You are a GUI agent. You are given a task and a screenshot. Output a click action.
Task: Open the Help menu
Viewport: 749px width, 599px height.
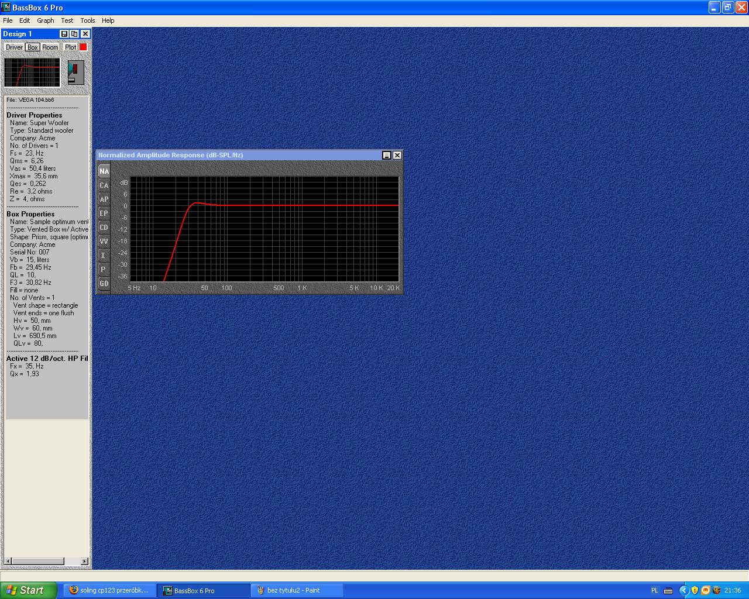[108, 20]
